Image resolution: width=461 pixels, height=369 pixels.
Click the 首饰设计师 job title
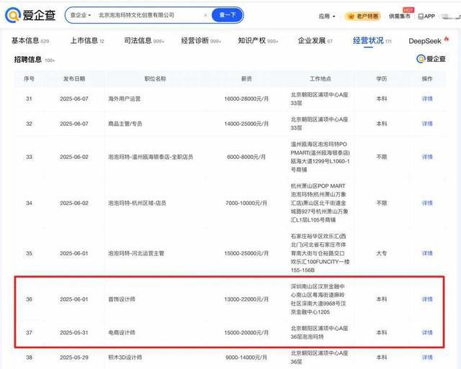(122, 299)
